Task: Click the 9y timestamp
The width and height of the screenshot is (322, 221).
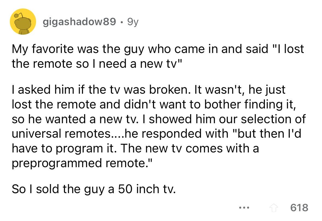Action: click(133, 22)
